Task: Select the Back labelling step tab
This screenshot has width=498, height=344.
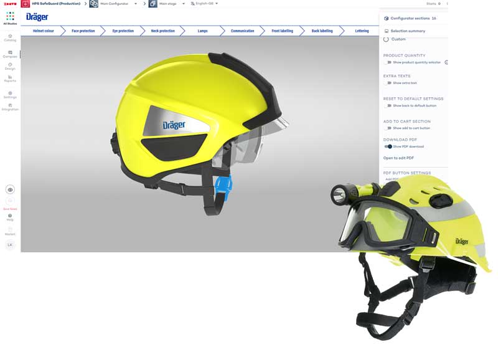Action: tap(322, 31)
